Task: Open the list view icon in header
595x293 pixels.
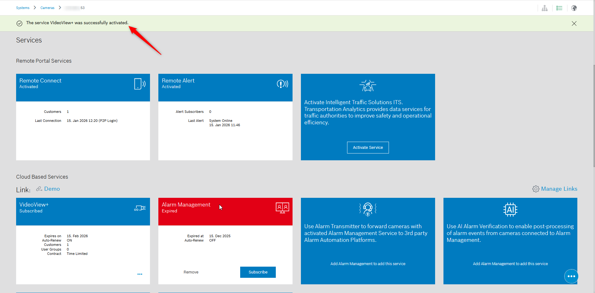Action: point(559,8)
